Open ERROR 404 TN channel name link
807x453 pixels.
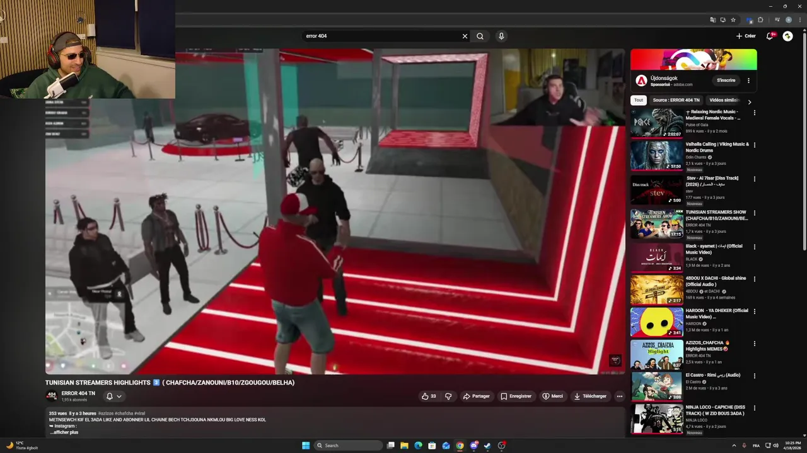point(78,393)
